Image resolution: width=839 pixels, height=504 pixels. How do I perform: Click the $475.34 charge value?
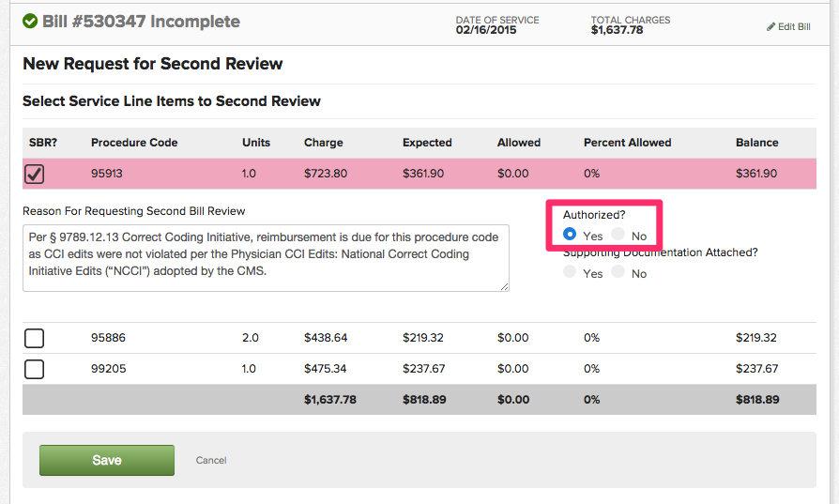(326, 369)
